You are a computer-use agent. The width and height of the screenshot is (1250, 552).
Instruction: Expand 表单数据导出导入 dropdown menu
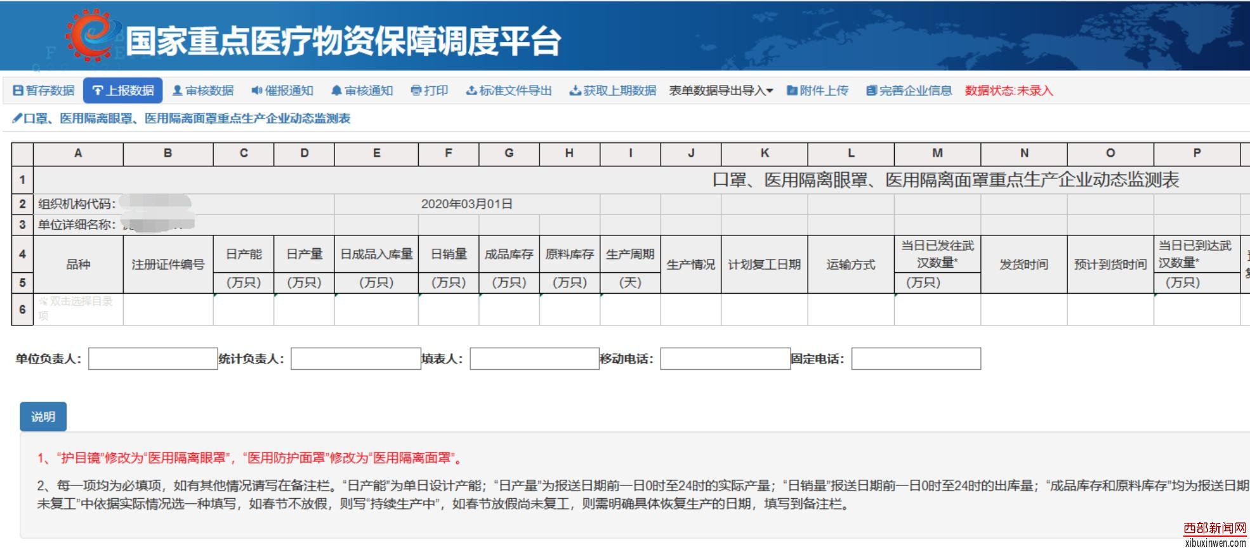721,91
